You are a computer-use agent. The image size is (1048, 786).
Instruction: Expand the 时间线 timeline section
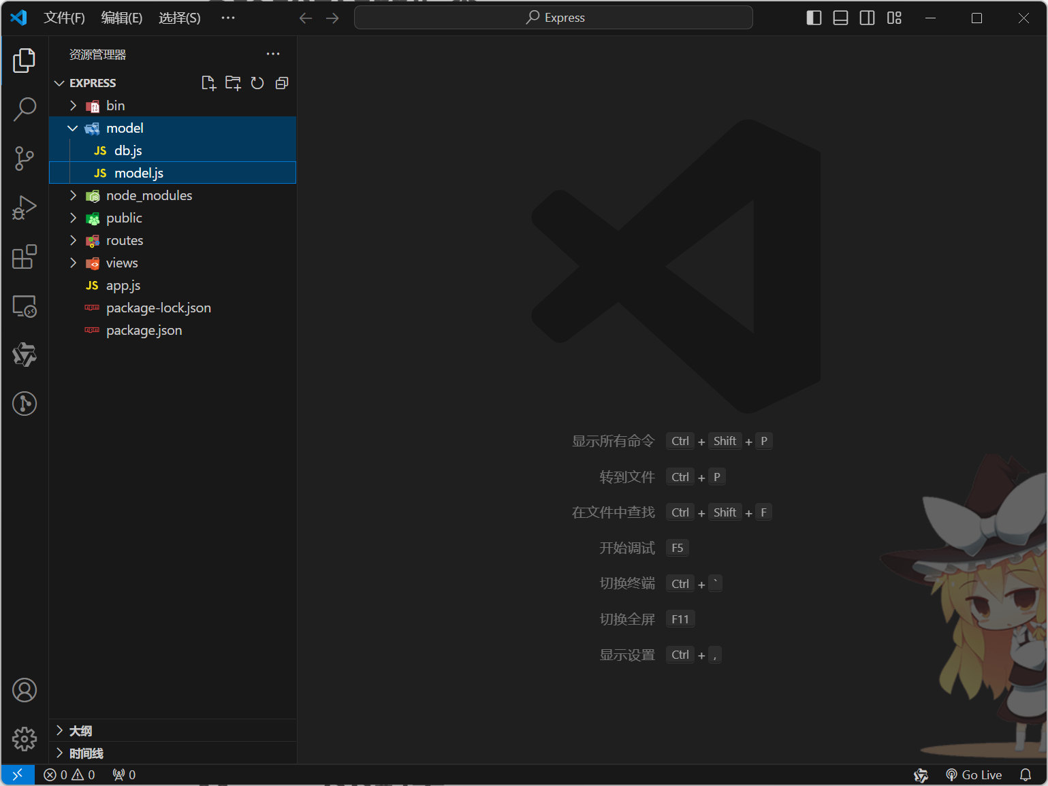click(x=173, y=753)
